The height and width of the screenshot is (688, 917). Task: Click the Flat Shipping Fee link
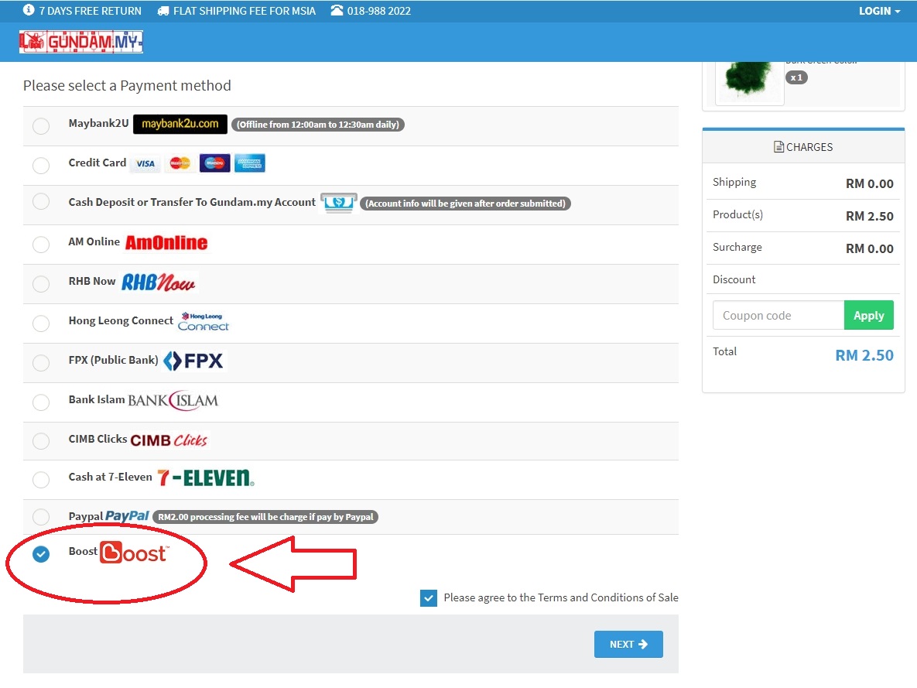pos(236,11)
